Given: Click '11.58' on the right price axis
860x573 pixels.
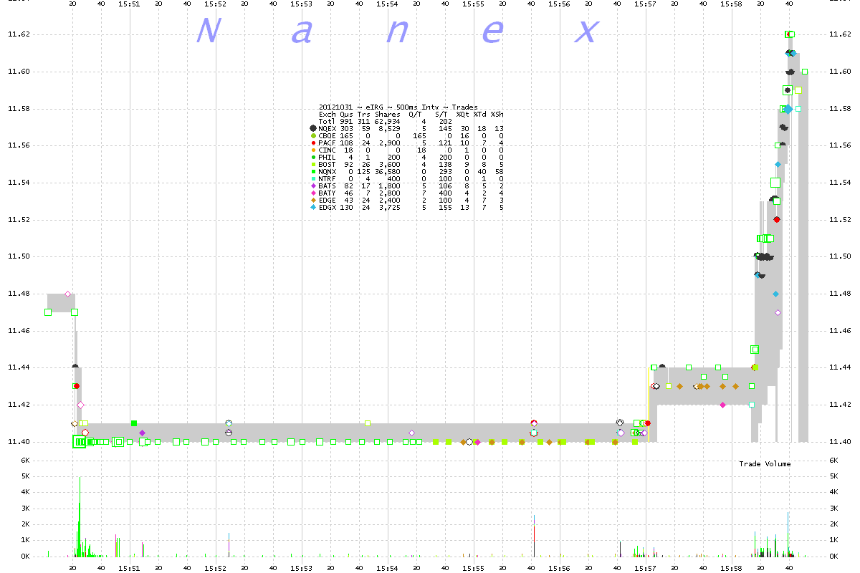Looking at the screenshot, I should point(838,109).
